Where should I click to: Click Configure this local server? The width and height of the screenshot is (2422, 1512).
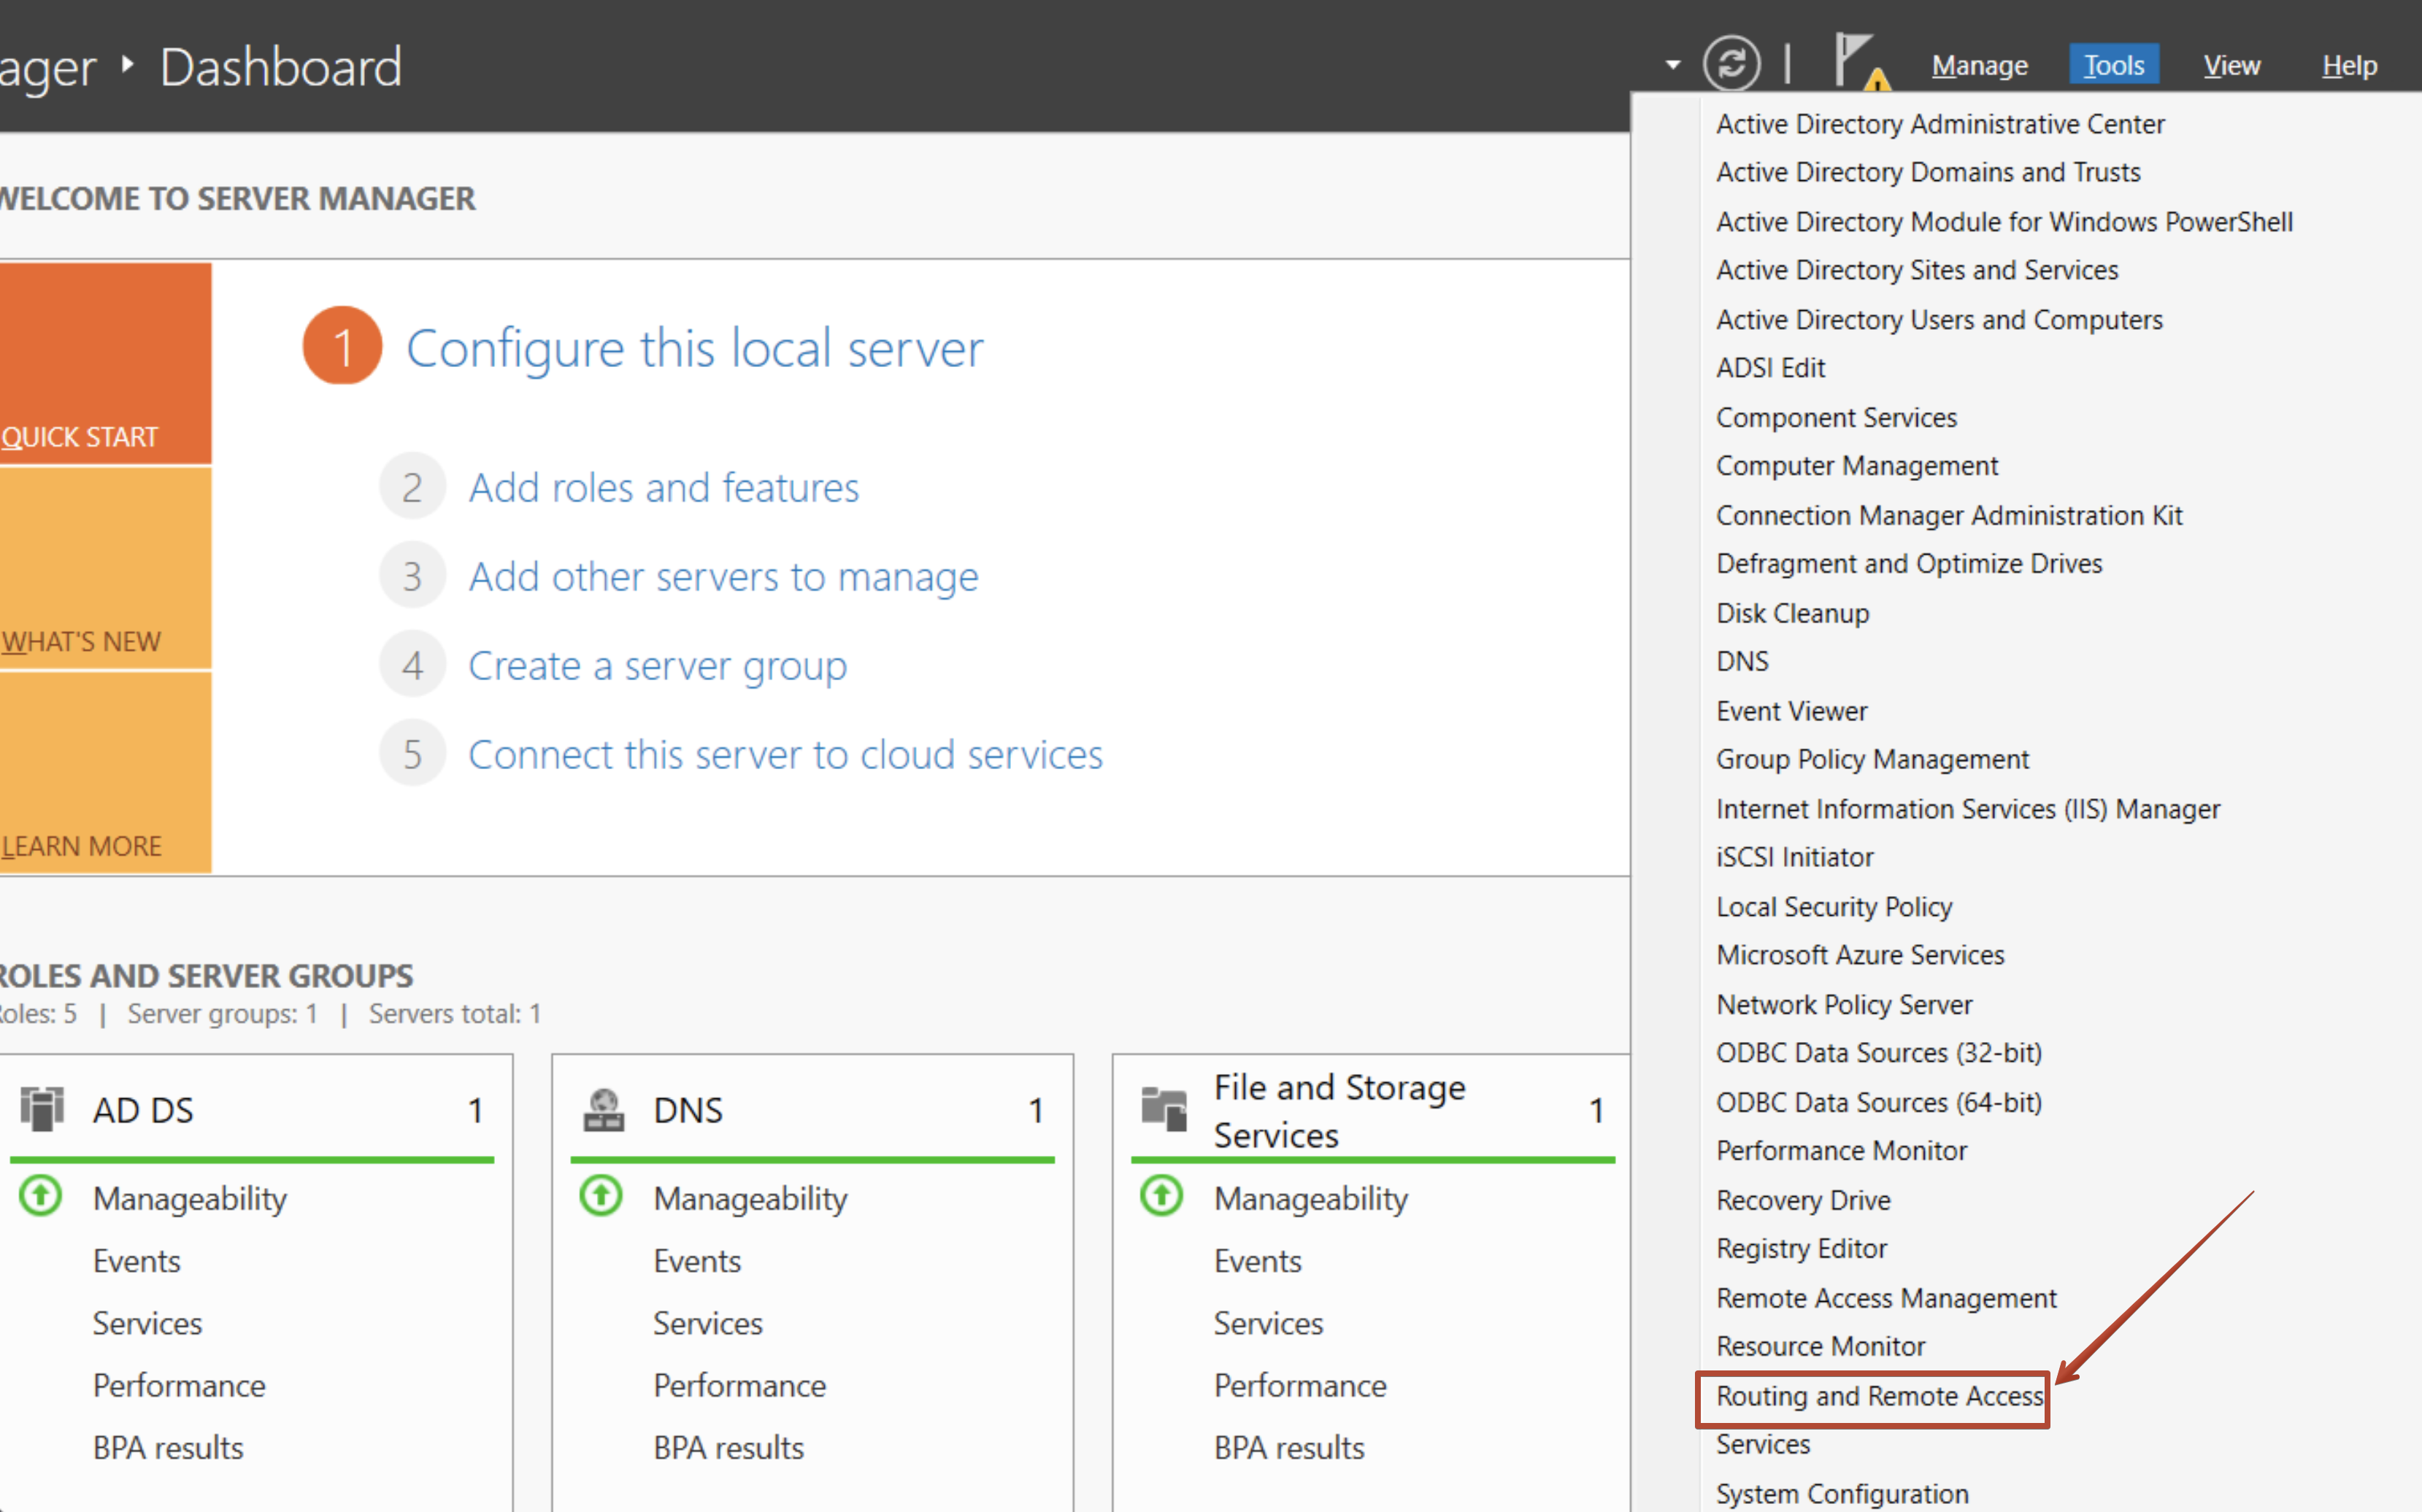[x=694, y=347]
